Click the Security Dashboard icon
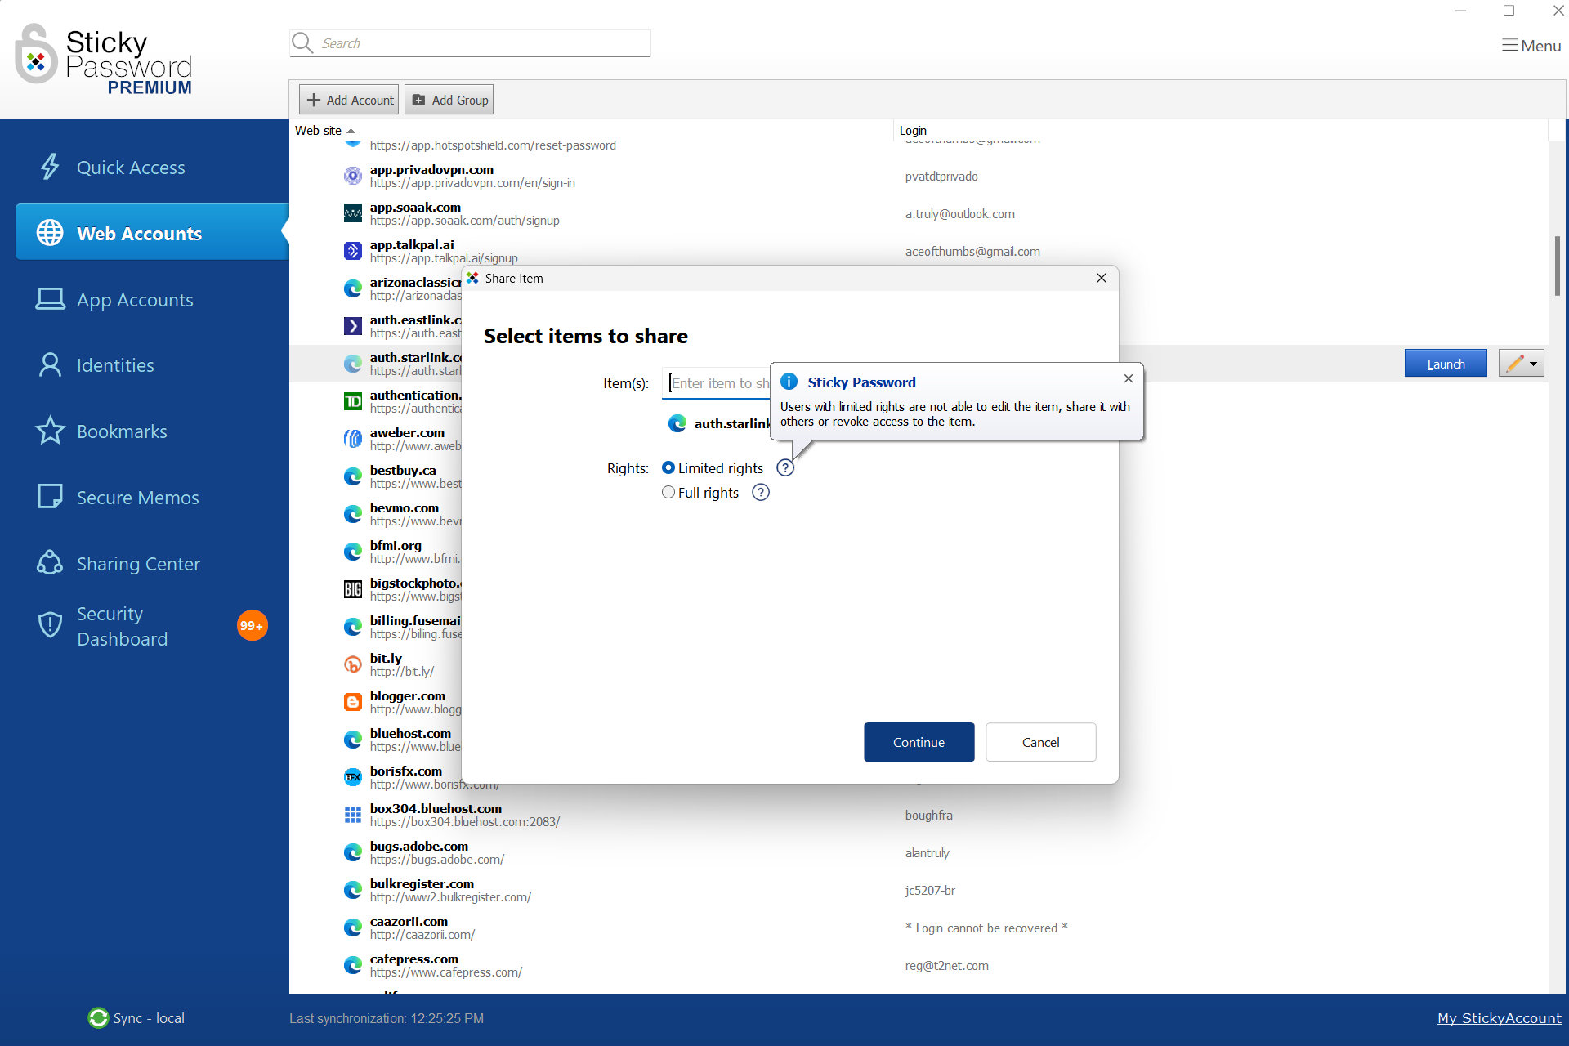This screenshot has width=1569, height=1046. pos(47,624)
